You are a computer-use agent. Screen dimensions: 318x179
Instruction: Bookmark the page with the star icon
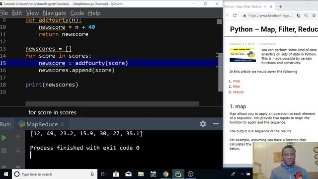tap(314, 15)
